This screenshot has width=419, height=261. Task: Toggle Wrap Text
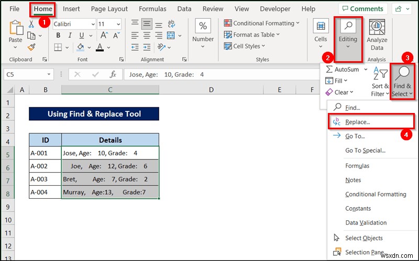point(171,24)
